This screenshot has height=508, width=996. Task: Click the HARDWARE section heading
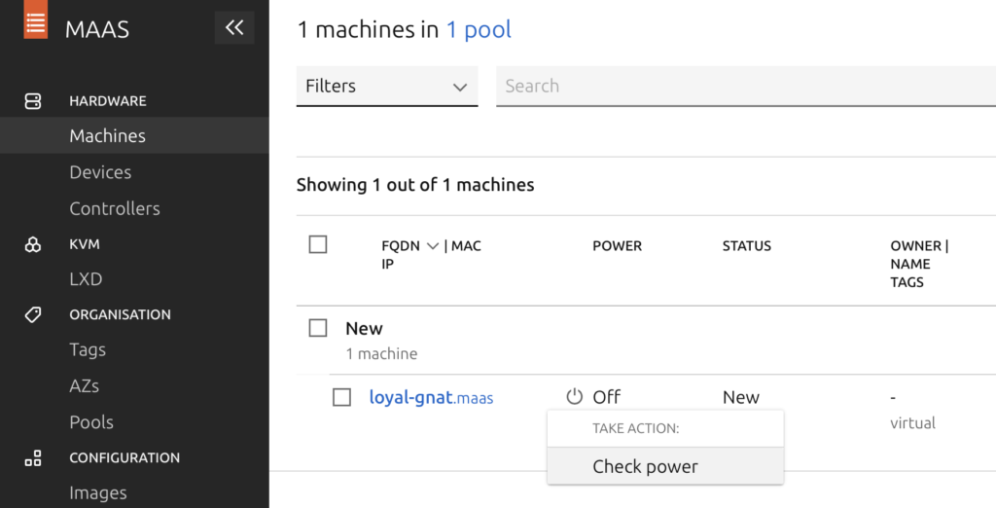pyautogui.click(x=108, y=101)
